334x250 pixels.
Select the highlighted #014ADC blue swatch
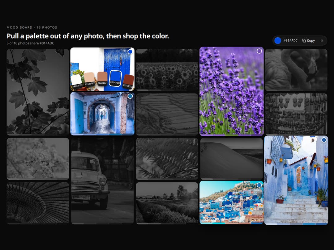click(115, 78)
